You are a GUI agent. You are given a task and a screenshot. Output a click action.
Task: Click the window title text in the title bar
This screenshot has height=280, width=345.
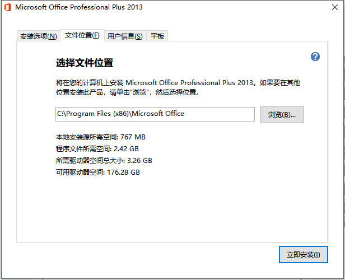point(79,7)
